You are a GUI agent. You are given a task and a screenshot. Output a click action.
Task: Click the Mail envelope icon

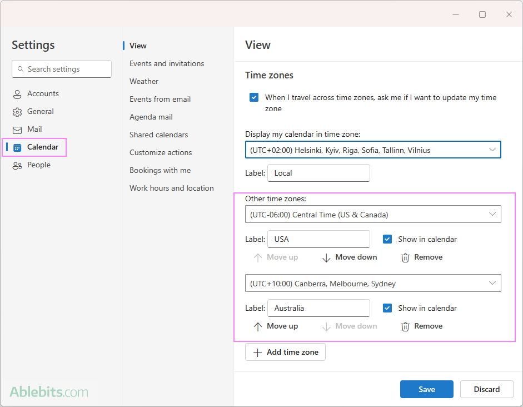[17, 130]
